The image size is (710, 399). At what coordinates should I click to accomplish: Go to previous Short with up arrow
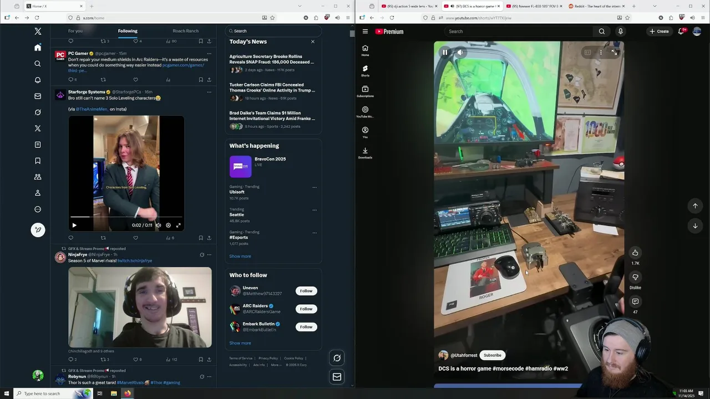695,206
